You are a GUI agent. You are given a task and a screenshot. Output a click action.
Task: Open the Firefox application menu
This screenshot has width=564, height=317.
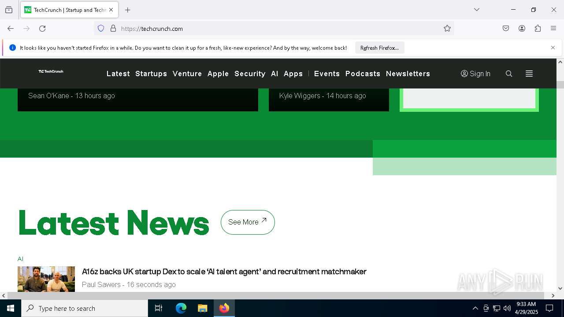[553, 29]
